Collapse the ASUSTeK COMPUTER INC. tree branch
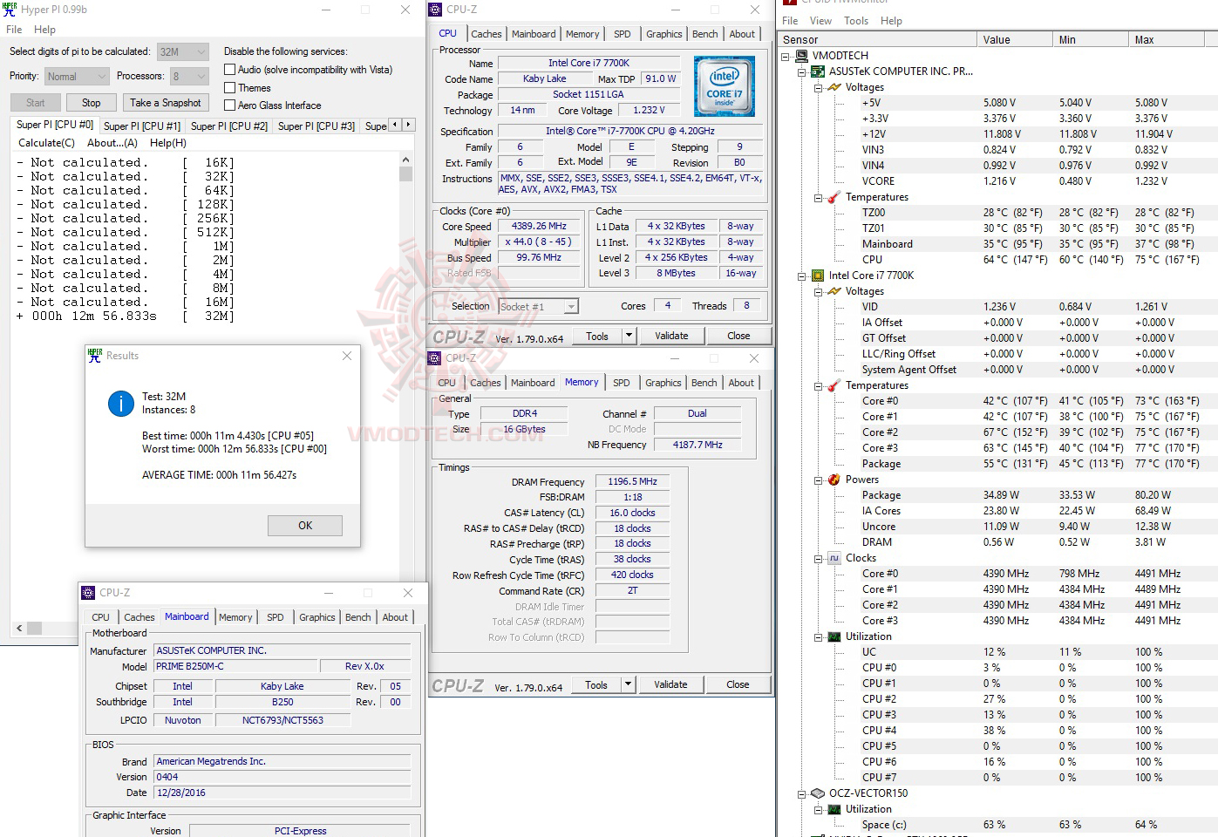 (x=802, y=71)
